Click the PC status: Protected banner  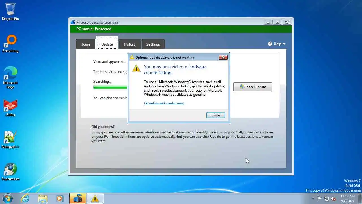pyautogui.click(x=181, y=29)
